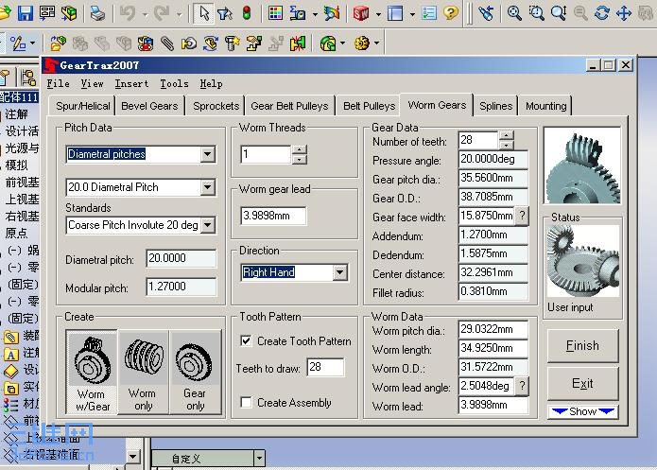The image size is (657, 470).
Task: Increase Worm Threads with up arrow
Action: (x=299, y=149)
